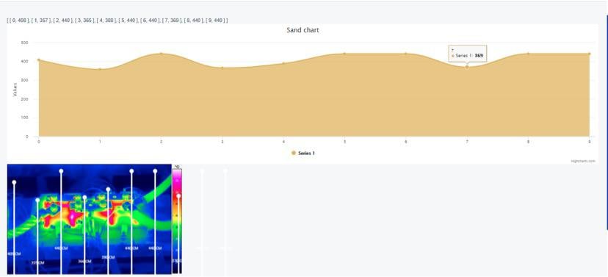Click the data array text above the chart
This screenshot has width=608, height=277.
tap(117, 20)
